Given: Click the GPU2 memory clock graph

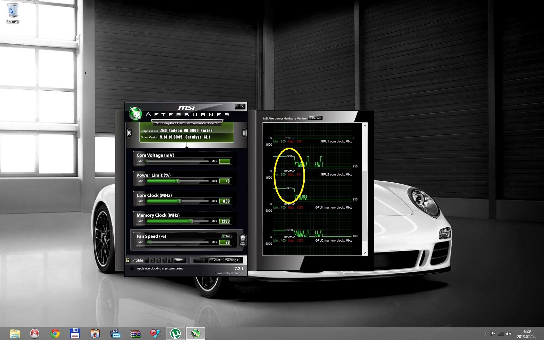Looking at the screenshot, I should pos(312,249).
